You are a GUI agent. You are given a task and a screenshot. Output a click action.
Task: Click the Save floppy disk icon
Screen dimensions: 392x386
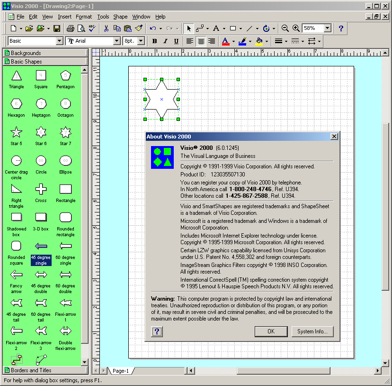pos(57,28)
